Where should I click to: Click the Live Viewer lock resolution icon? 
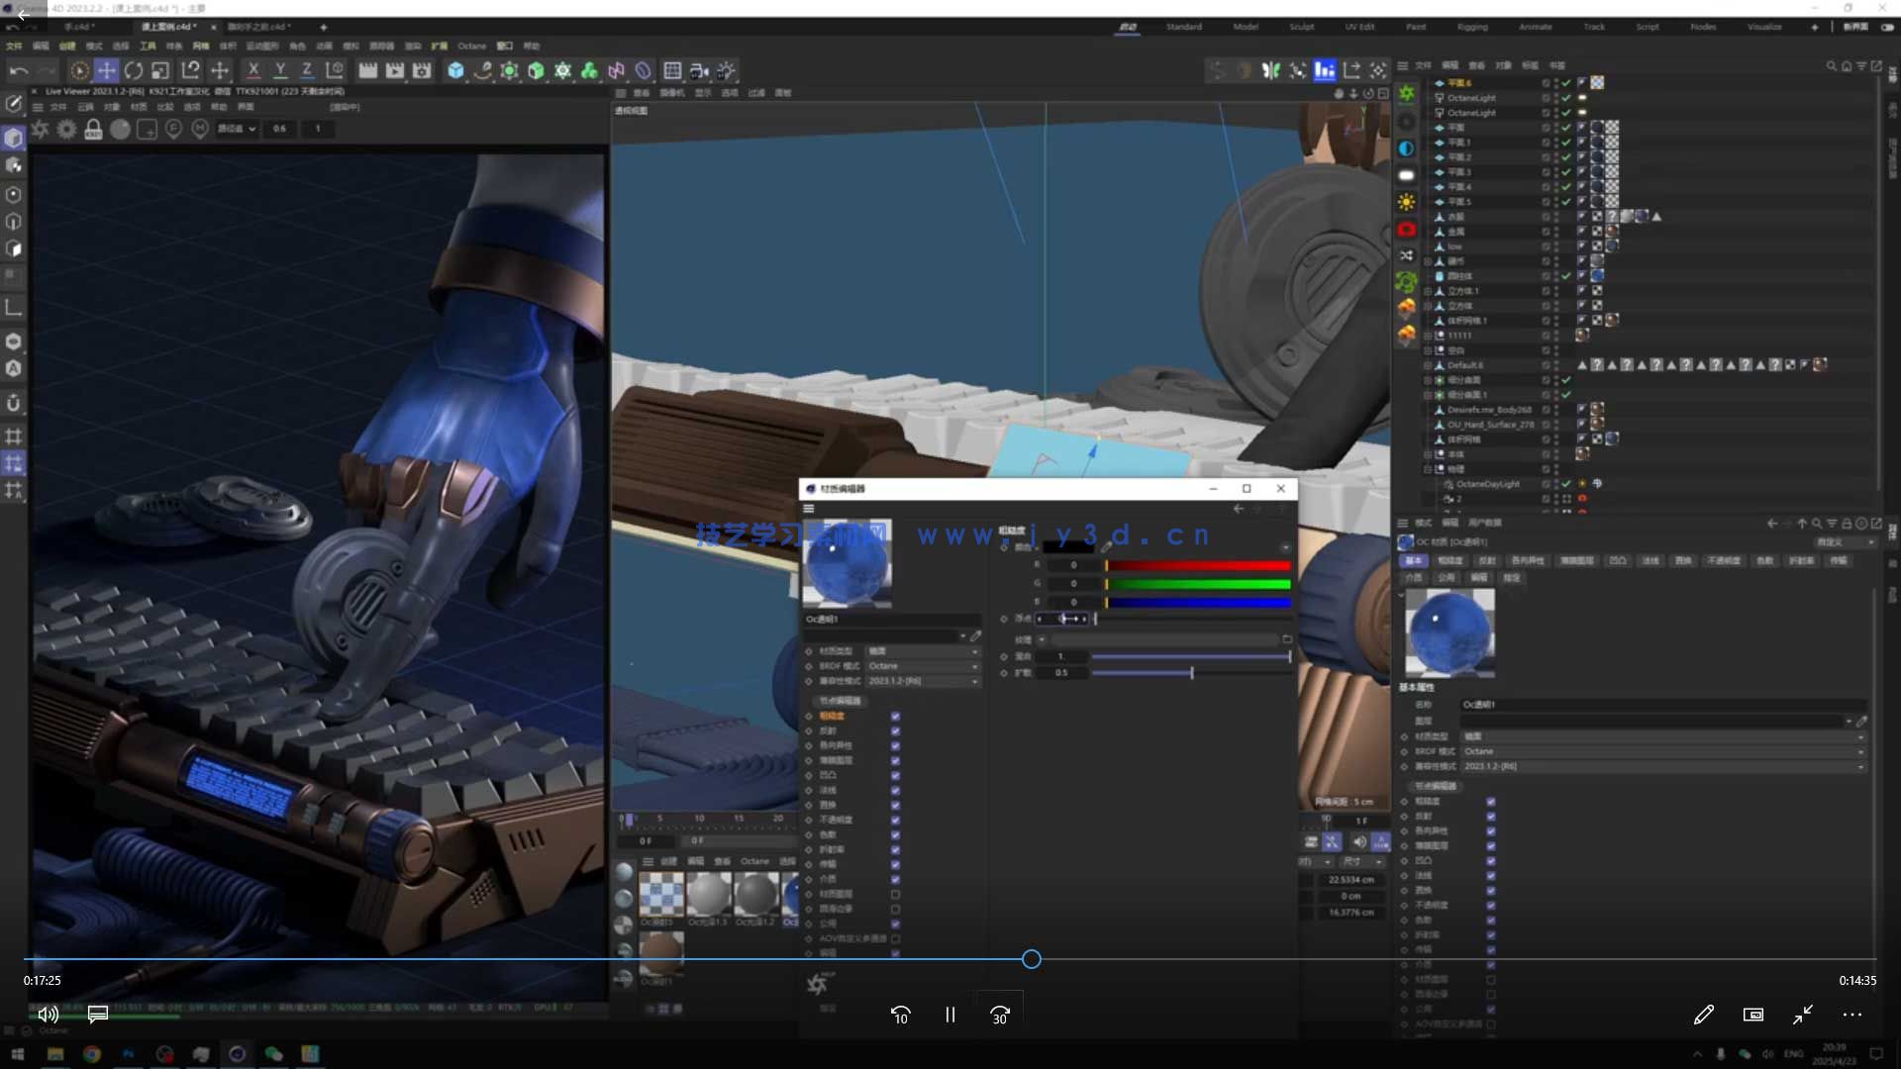93,129
